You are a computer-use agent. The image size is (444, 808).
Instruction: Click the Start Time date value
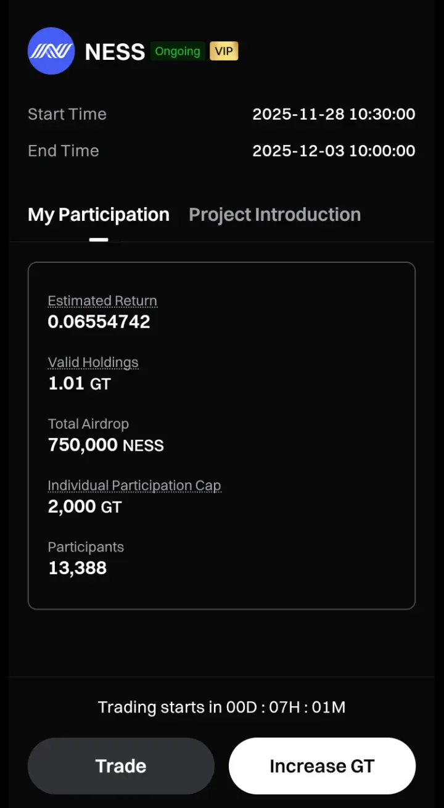pyautogui.click(x=334, y=114)
